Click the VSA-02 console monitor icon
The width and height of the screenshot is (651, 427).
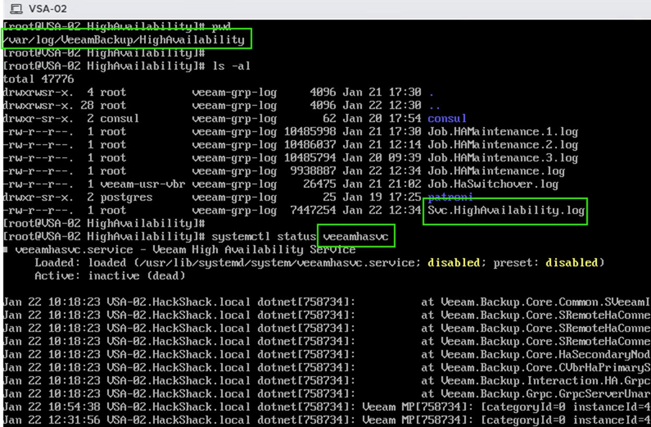(x=16, y=9)
